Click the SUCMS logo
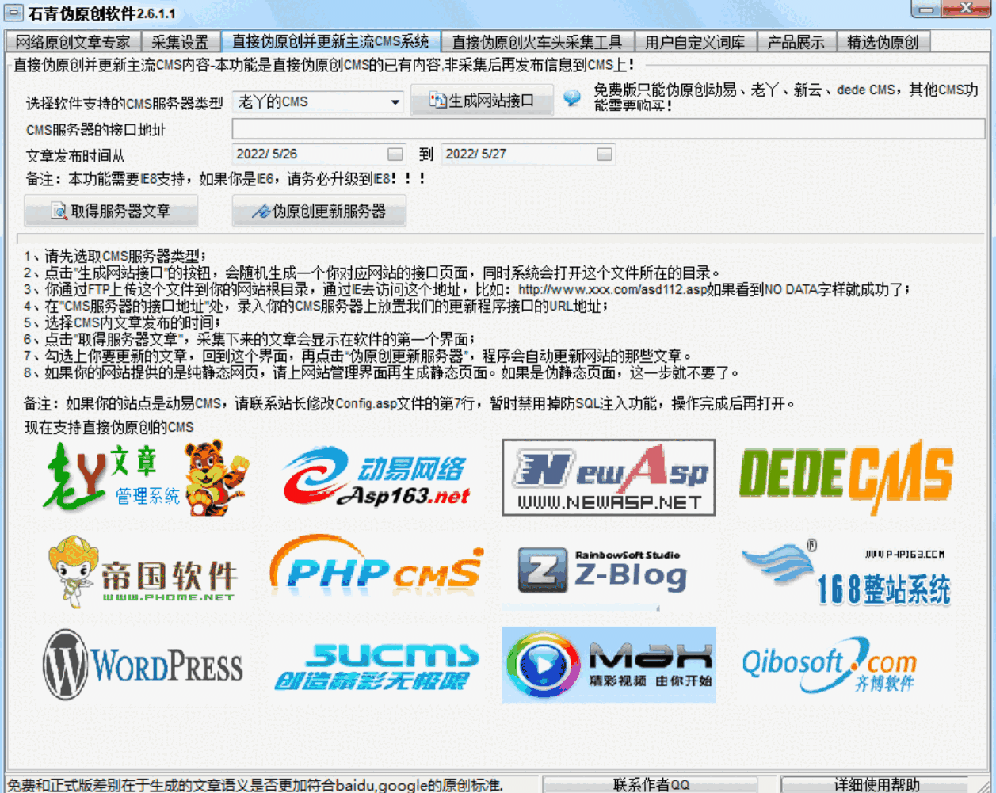This screenshot has height=793, width=996. pyautogui.click(x=376, y=665)
